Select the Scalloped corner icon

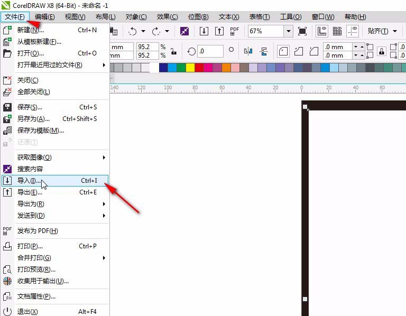click(x=299, y=51)
